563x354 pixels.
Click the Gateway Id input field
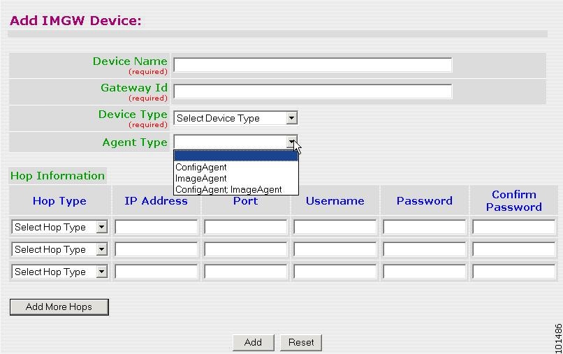(313, 91)
